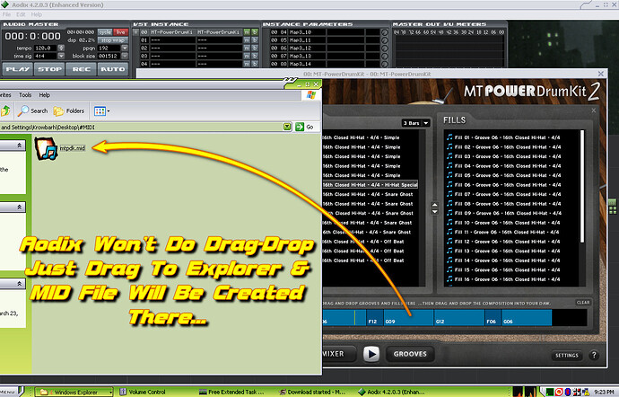Click the Folders icon in Explorer toolbar
Image resolution: width=619 pixels, height=397 pixels.
(69, 110)
